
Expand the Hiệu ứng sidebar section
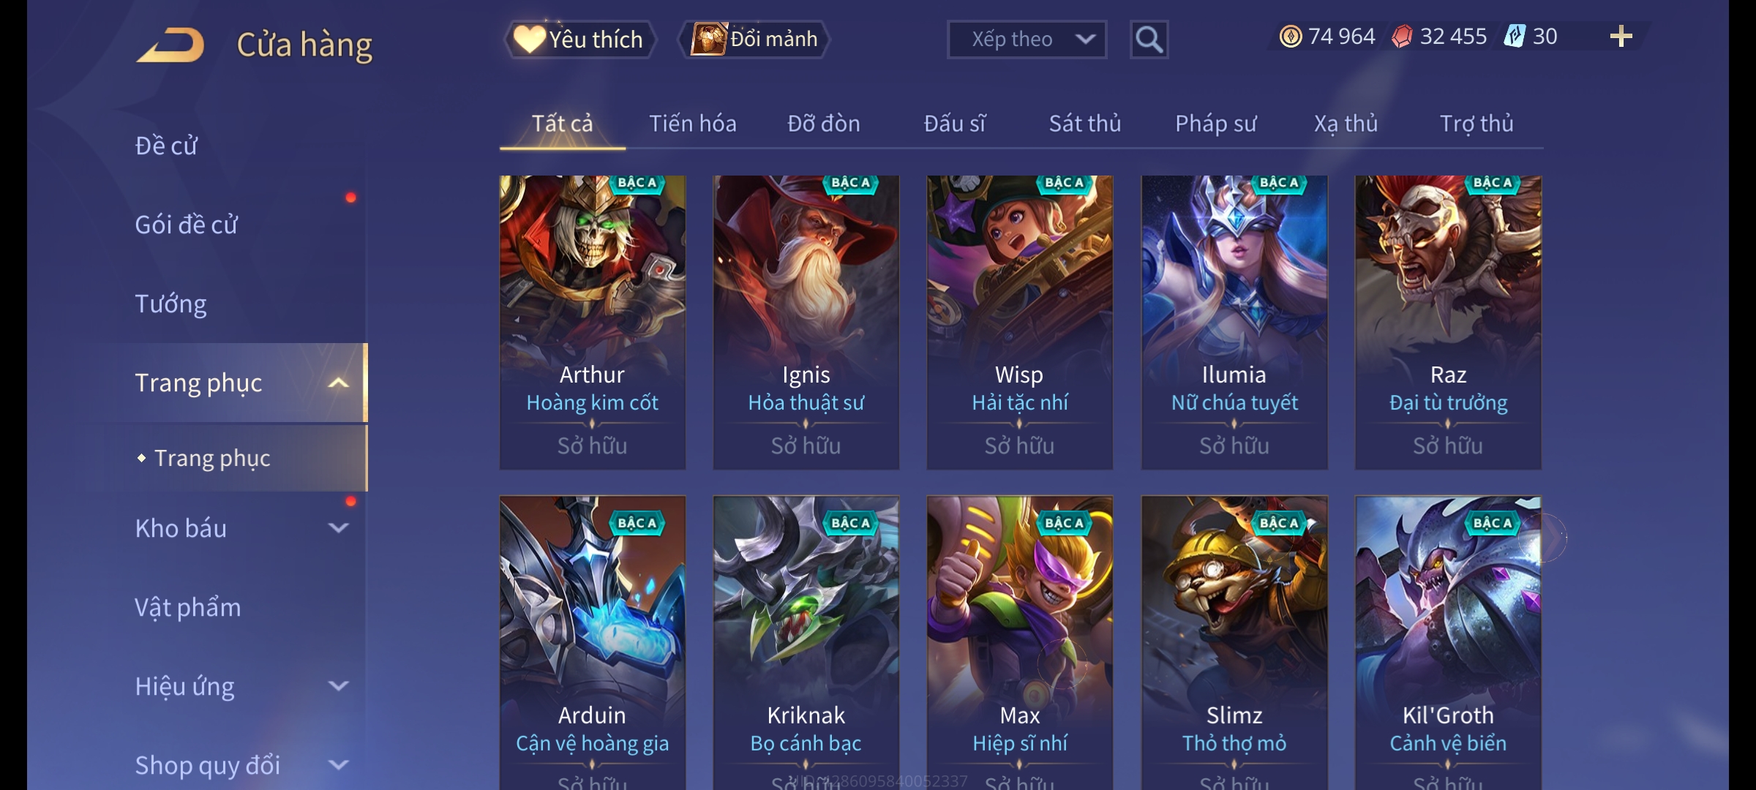tap(338, 686)
